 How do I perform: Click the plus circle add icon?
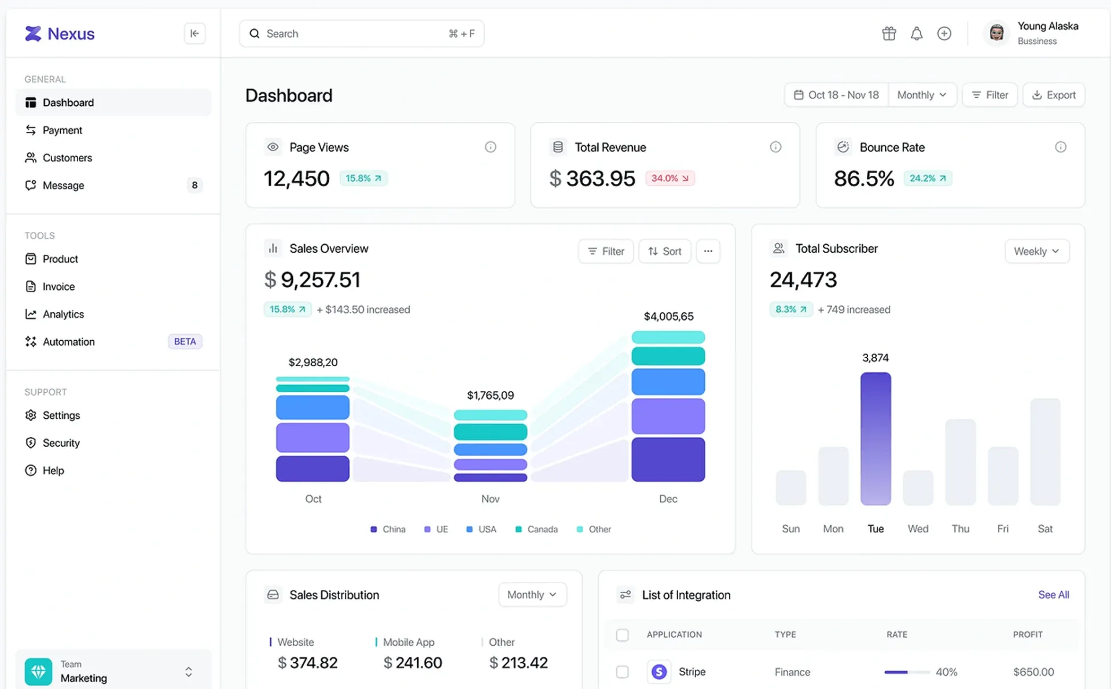pyautogui.click(x=944, y=34)
